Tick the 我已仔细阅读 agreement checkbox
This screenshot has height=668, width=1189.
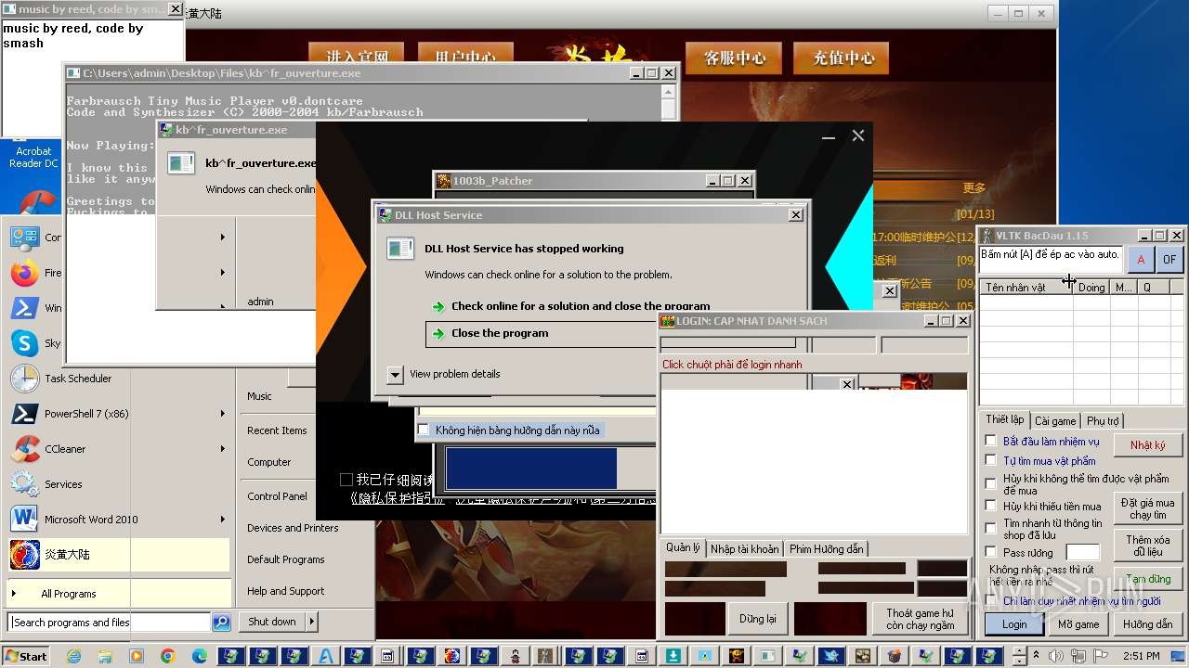pyautogui.click(x=346, y=480)
